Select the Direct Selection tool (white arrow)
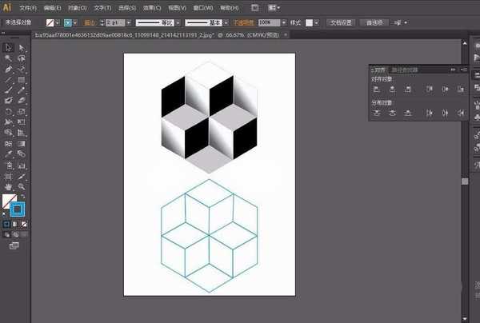Viewport: 480px width, 323px height. pos(21,47)
